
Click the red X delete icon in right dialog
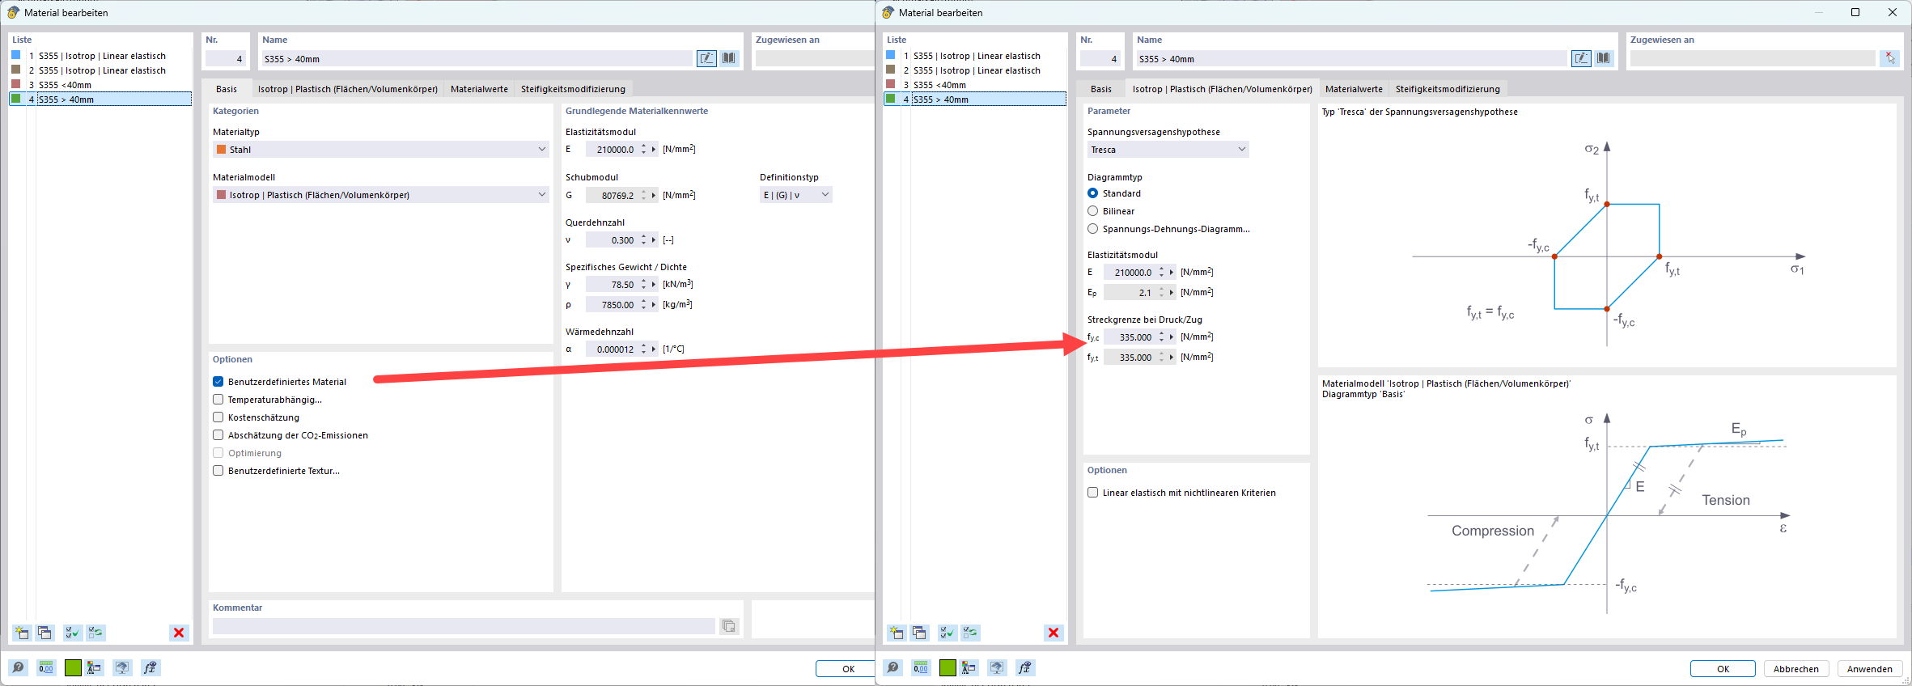click(1054, 633)
